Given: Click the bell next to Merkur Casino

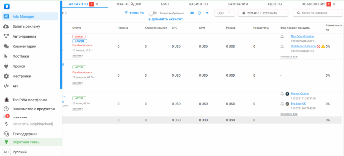Looking at the screenshot, I should click(x=282, y=94).
